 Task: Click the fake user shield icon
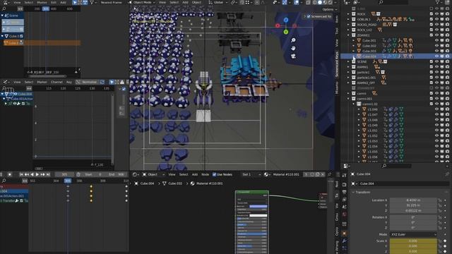click(x=312, y=174)
